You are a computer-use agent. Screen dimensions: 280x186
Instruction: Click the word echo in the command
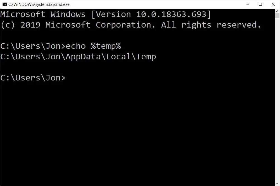[76, 46]
